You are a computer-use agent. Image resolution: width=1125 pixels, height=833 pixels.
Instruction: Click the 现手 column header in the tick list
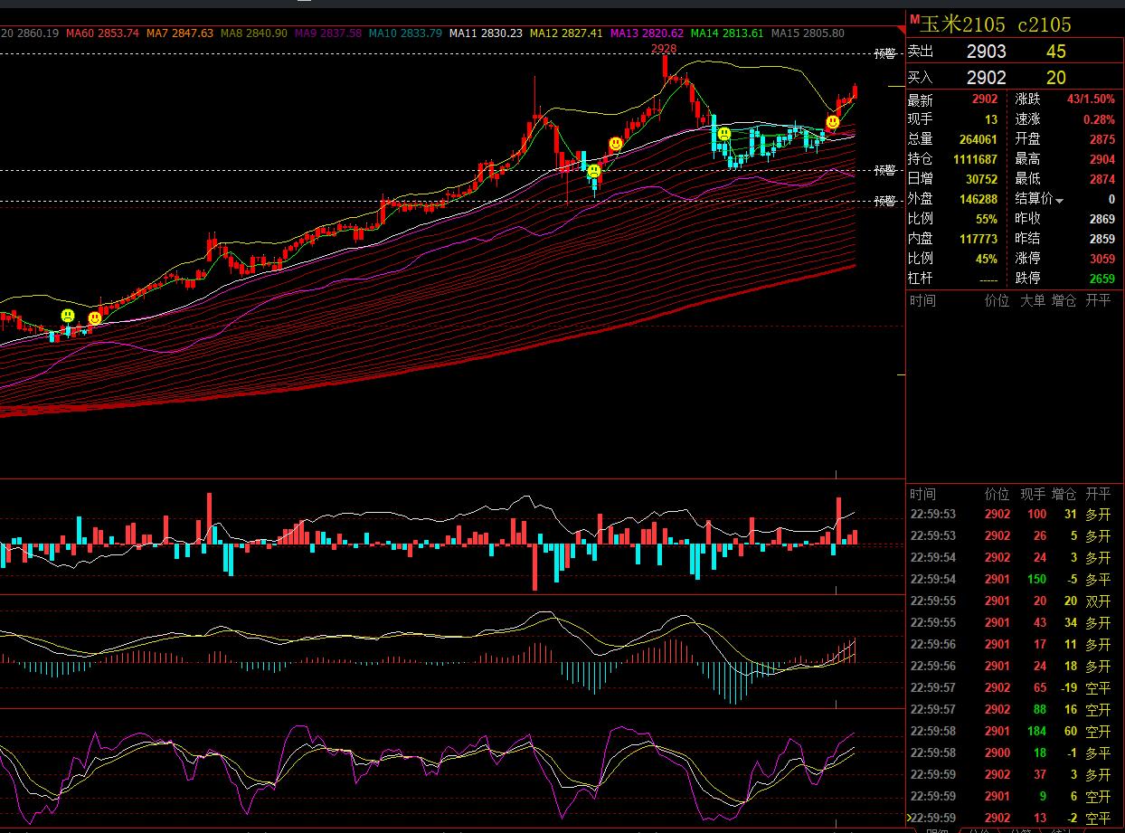1033,495
